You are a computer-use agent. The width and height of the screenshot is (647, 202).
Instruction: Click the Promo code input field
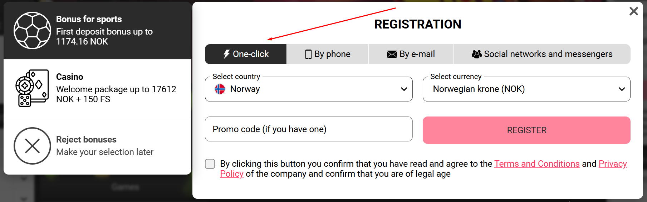308,129
